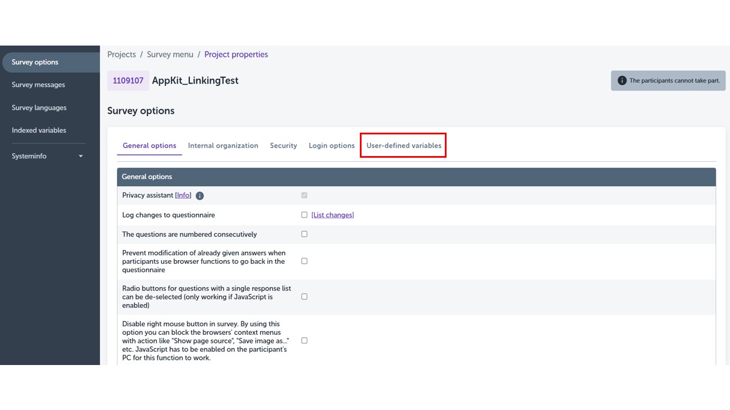Select the General options tab
Image resolution: width=730 pixels, height=410 pixels.
point(149,146)
